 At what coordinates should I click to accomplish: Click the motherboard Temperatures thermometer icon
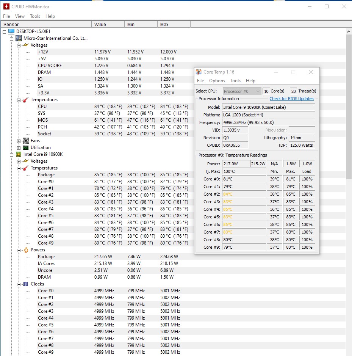coord(26,100)
